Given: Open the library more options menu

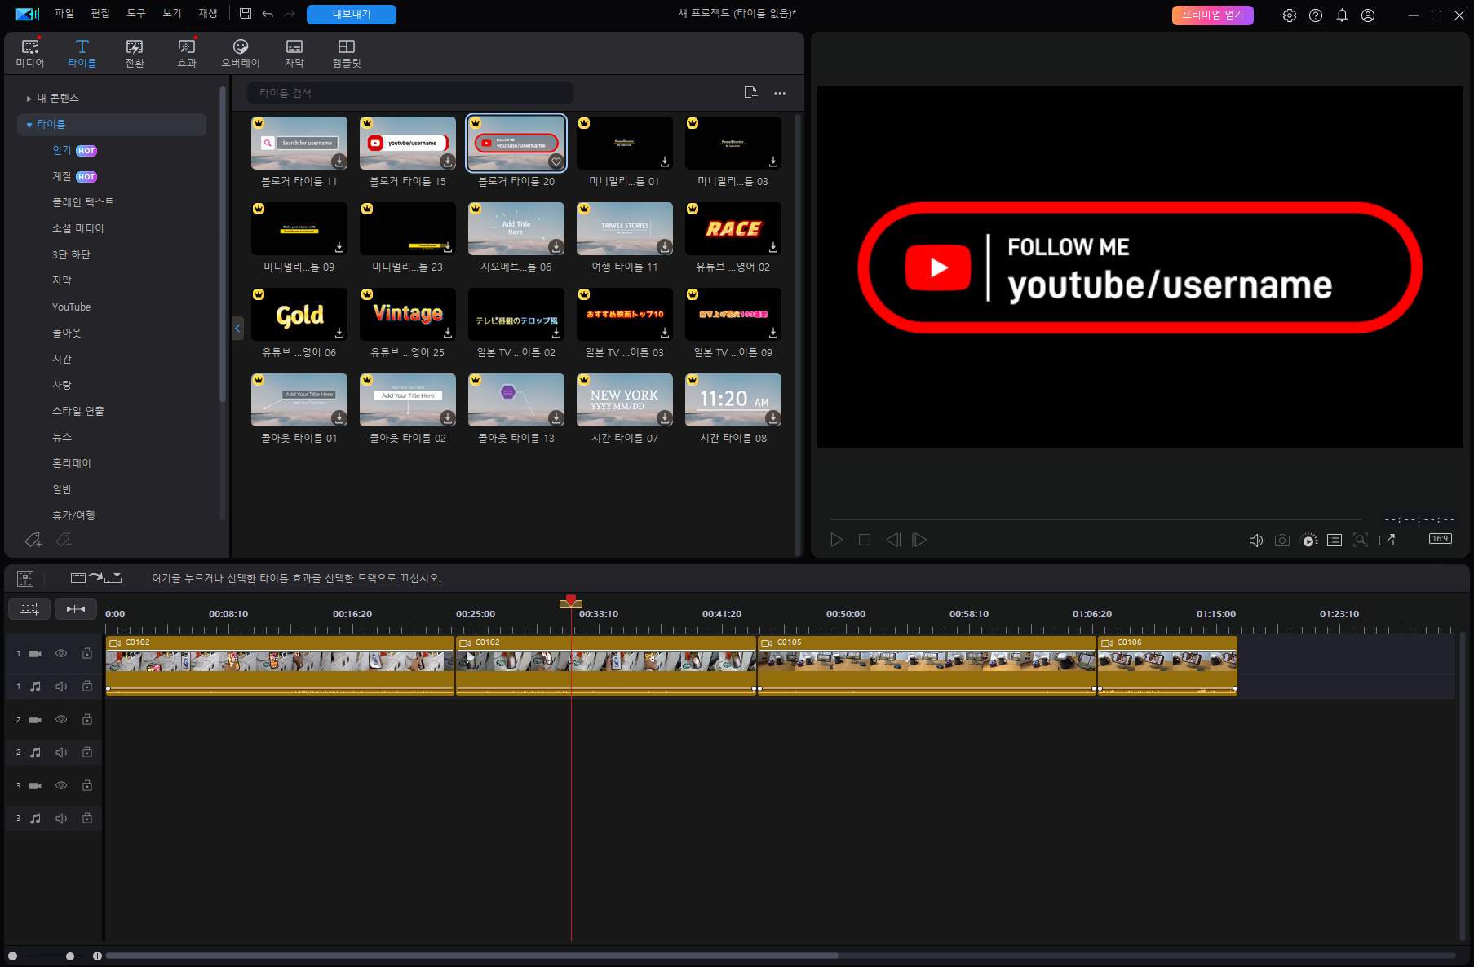Looking at the screenshot, I should [780, 93].
